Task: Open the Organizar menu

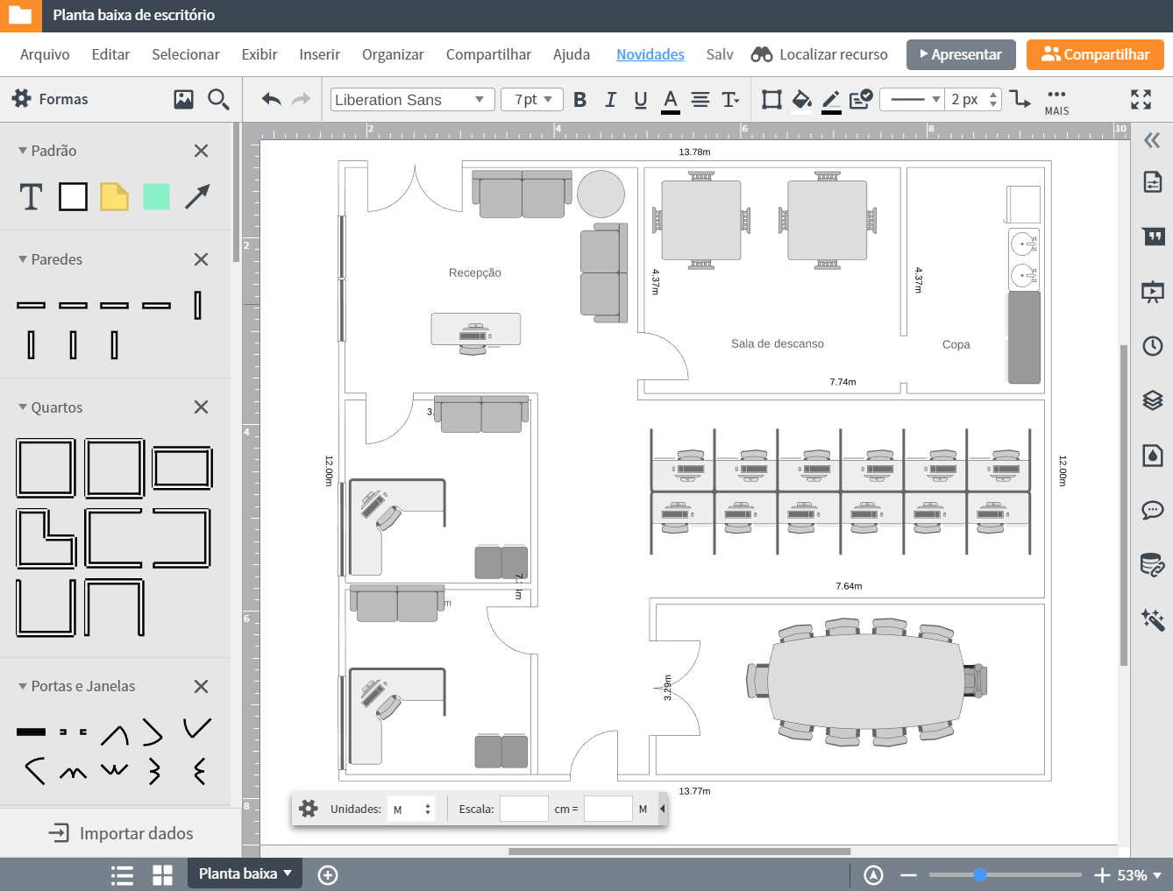Action: [393, 54]
